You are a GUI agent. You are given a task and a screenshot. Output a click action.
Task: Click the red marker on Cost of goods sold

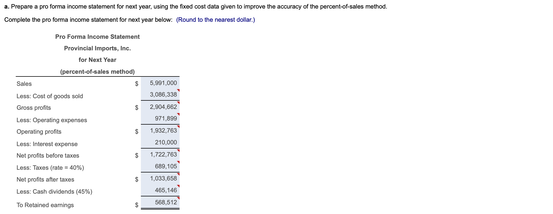pos(178,90)
